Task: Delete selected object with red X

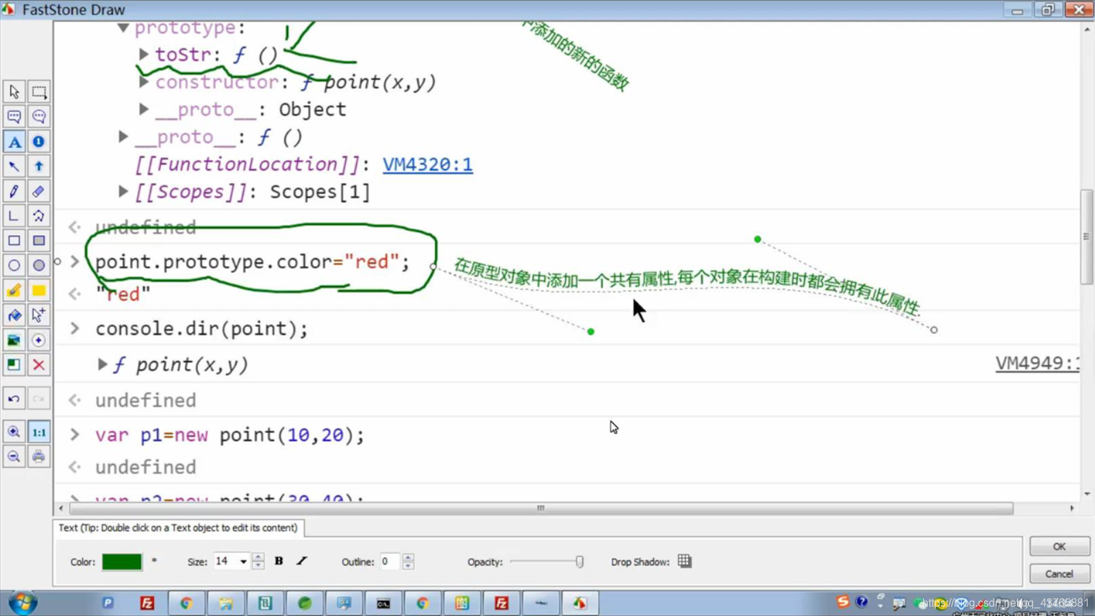Action: [39, 365]
